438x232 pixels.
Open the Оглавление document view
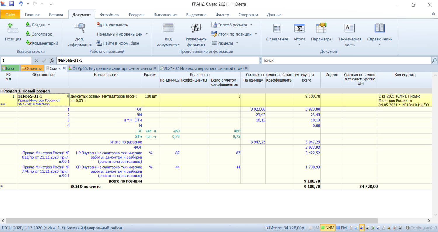277,32
